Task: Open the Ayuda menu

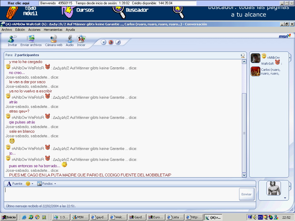Action: tap(70, 30)
